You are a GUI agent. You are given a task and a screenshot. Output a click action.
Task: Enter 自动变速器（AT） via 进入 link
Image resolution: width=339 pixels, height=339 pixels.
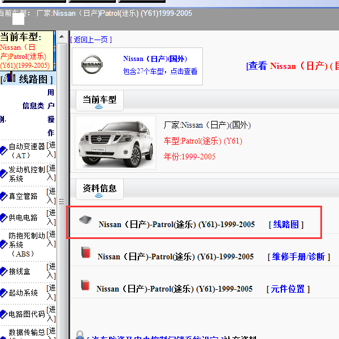coord(51,150)
